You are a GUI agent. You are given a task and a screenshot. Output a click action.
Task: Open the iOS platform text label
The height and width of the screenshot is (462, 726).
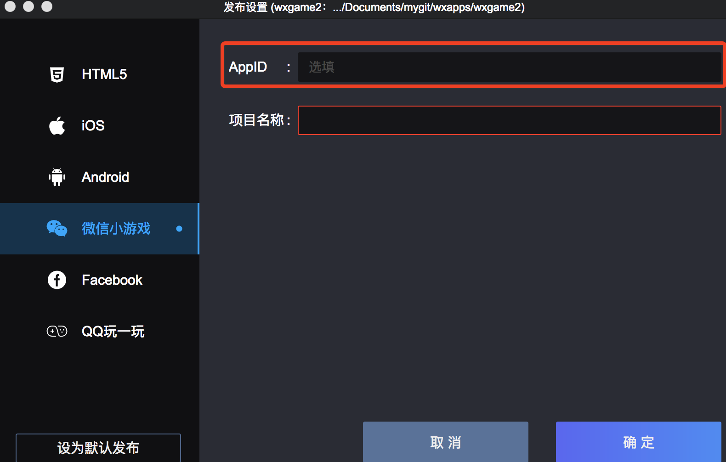(x=93, y=126)
